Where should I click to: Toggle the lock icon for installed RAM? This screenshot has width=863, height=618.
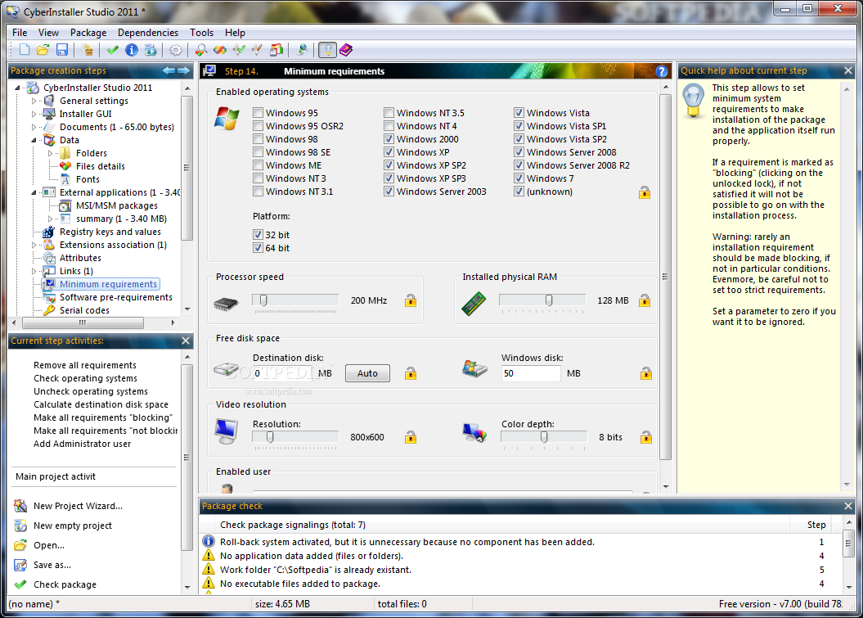(645, 300)
